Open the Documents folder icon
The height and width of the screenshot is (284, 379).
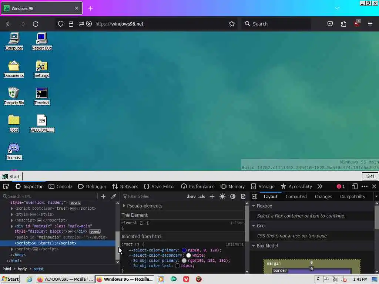(x=14, y=69)
